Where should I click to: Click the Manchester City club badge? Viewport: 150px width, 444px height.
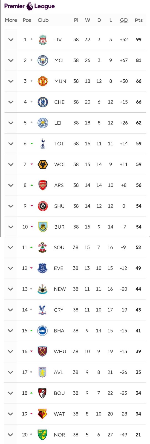43,60
